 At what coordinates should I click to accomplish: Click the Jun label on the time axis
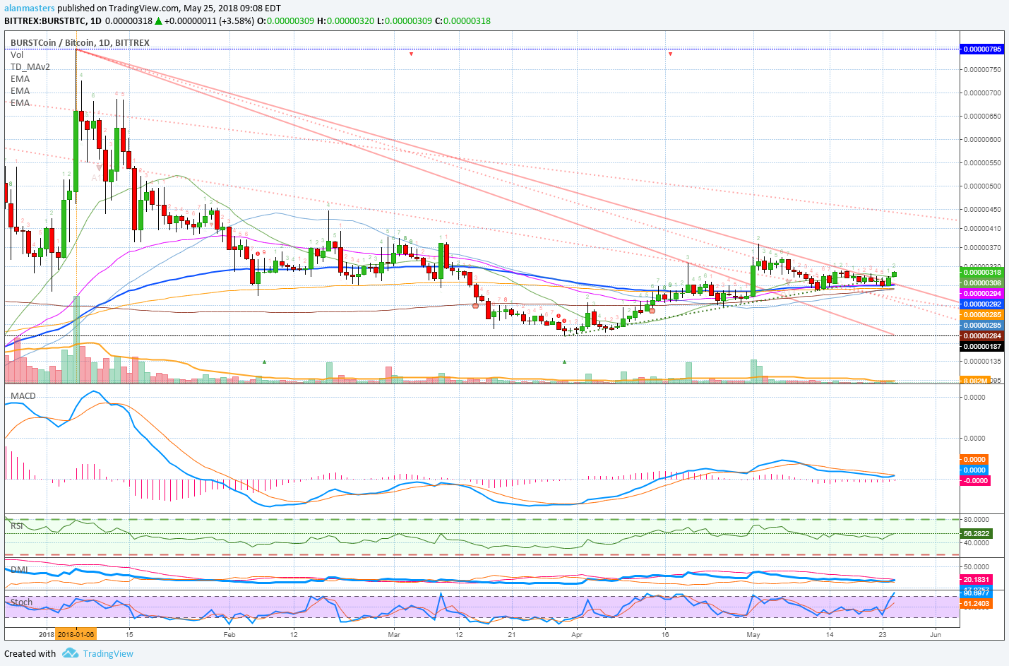tap(936, 634)
